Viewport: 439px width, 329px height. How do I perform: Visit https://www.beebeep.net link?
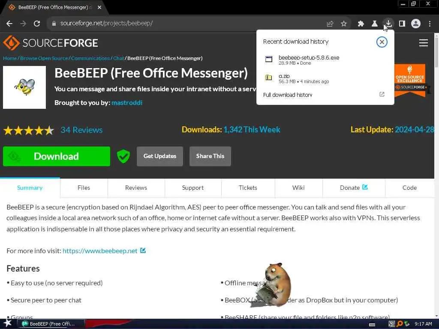tap(100, 251)
